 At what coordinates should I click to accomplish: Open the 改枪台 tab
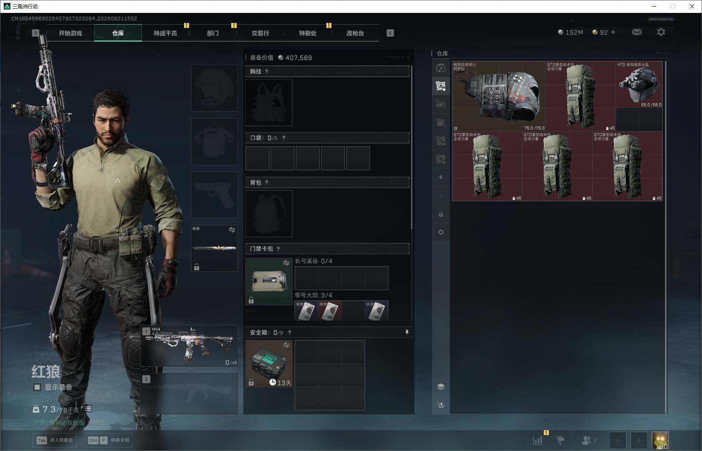click(x=355, y=33)
